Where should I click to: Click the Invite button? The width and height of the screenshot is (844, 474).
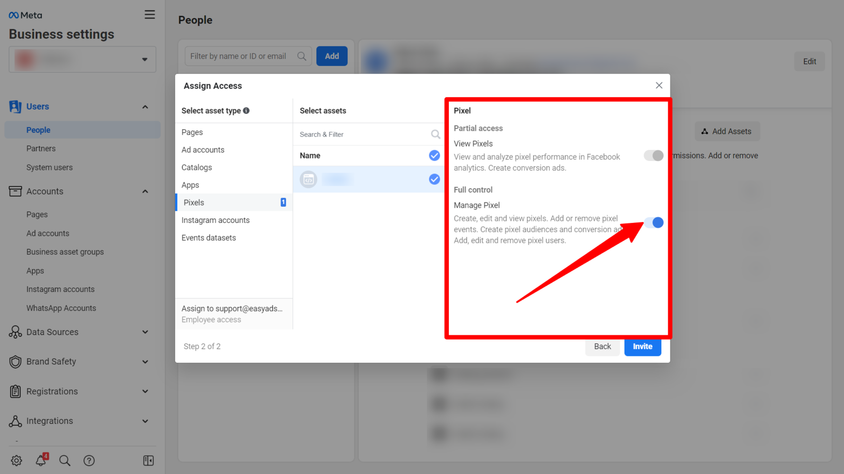(x=642, y=346)
